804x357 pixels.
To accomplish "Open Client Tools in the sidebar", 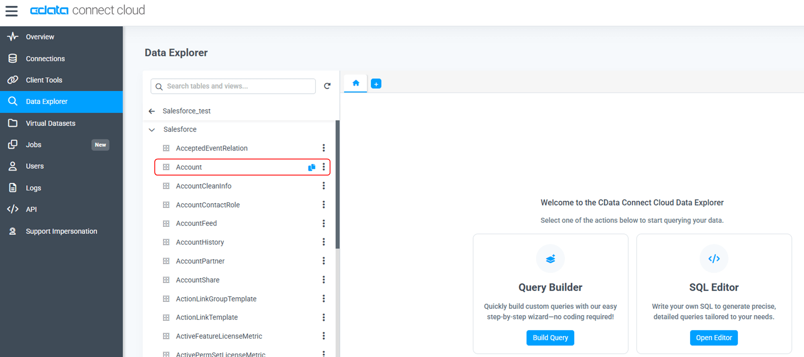I will (61, 80).
